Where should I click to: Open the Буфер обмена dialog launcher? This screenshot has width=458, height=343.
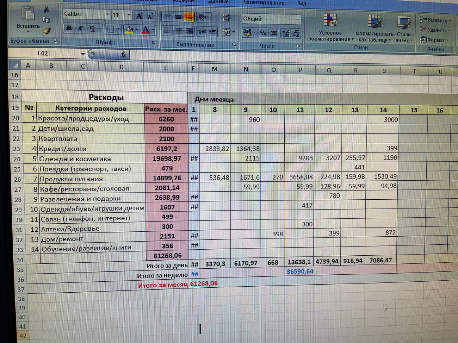55,41
